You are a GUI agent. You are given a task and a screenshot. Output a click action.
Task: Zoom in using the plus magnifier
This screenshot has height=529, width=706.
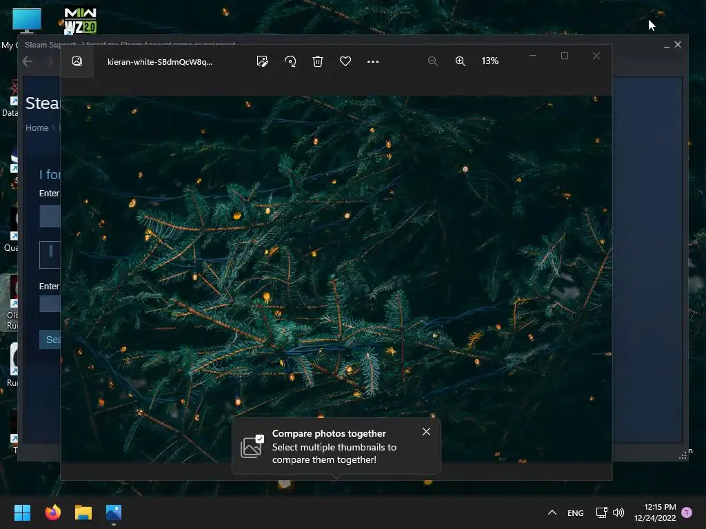460,61
